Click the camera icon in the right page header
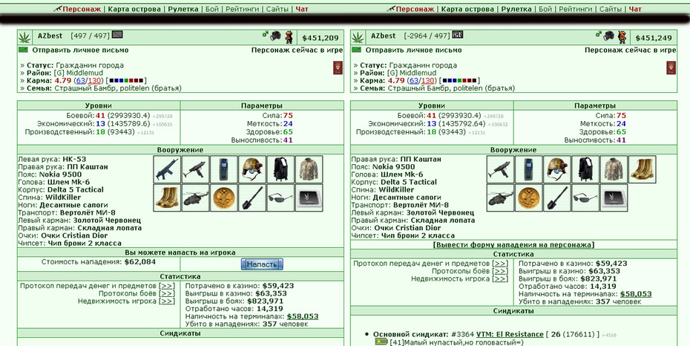Image resolution: width=690 pixels, height=346 pixels. tap(608, 36)
